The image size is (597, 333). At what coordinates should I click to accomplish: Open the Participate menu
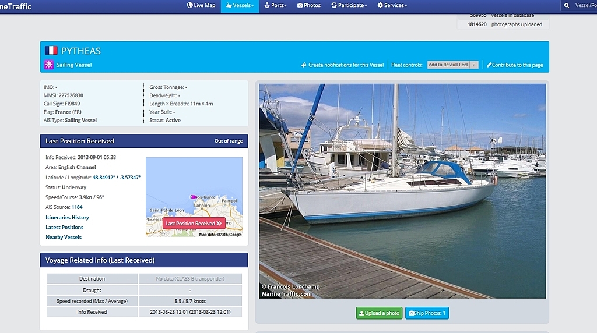pos(349,5)
